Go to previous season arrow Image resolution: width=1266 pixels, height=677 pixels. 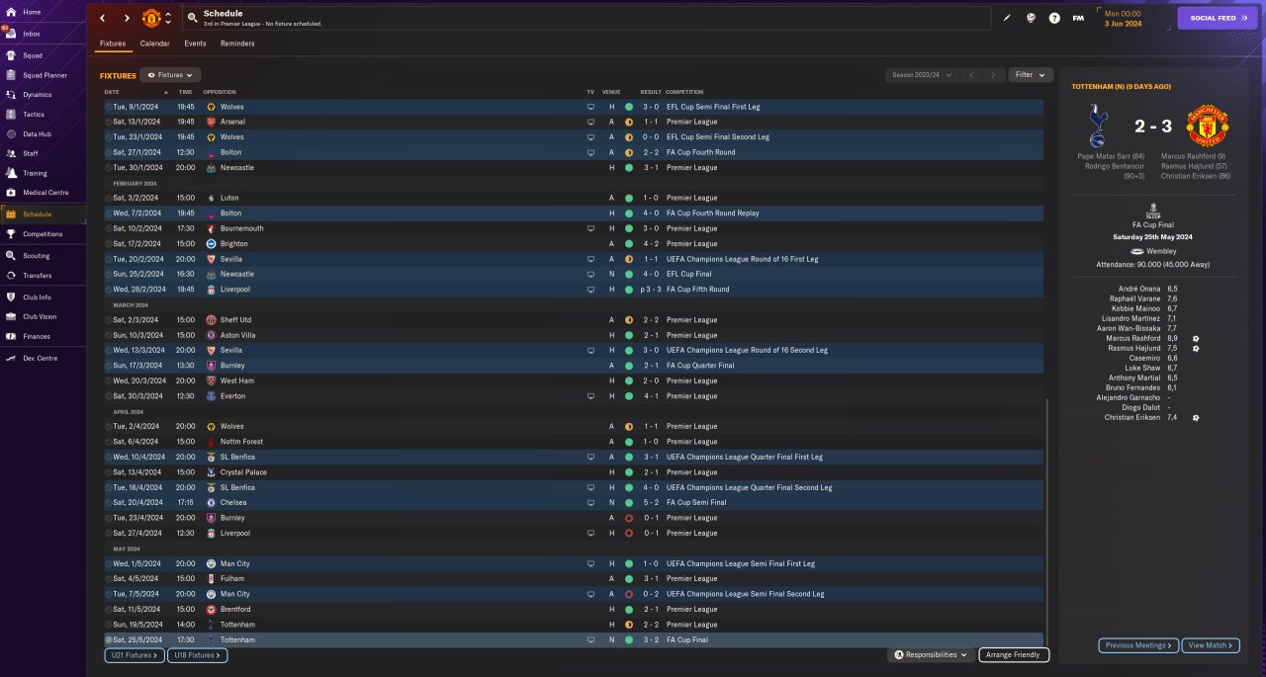[971, 75]
